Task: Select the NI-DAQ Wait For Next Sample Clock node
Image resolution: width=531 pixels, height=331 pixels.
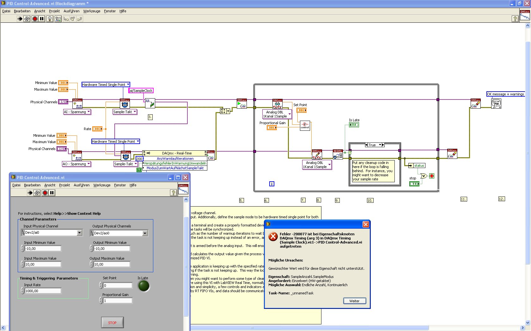Action: click(338, 154)
